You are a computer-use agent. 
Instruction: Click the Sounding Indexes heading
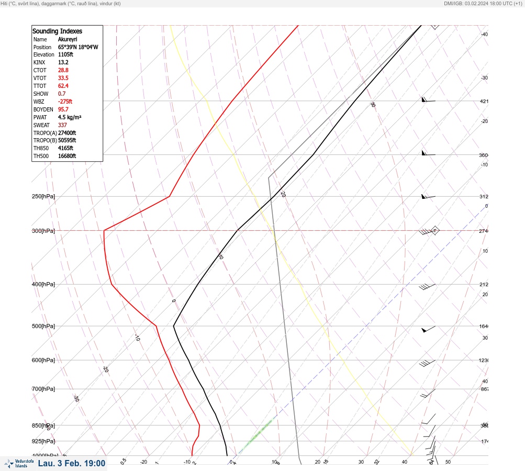[x=57, y=31]
